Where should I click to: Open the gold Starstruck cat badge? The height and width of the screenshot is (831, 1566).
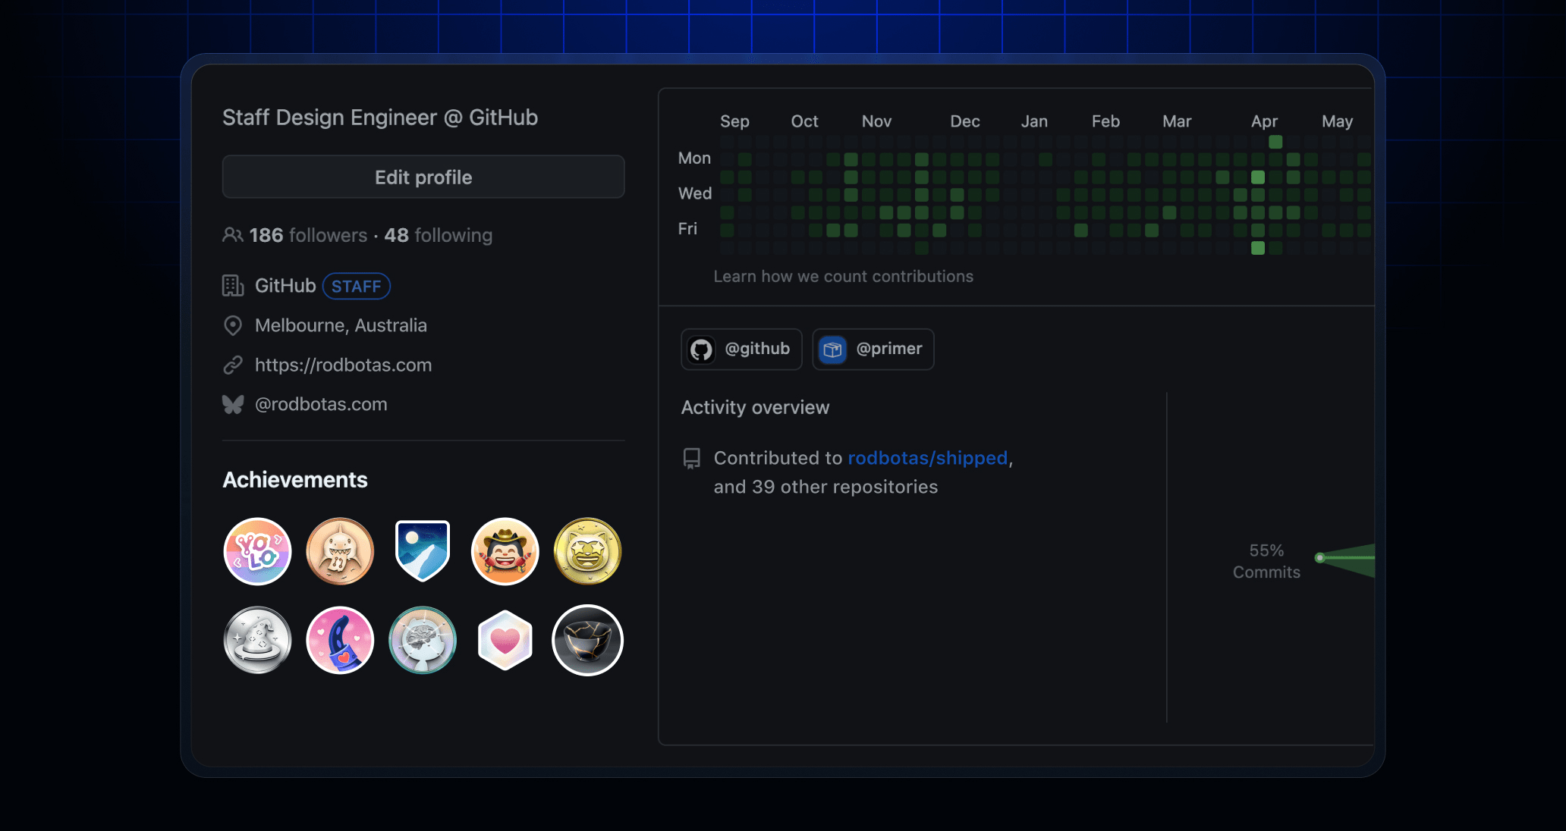pos(587,551)
